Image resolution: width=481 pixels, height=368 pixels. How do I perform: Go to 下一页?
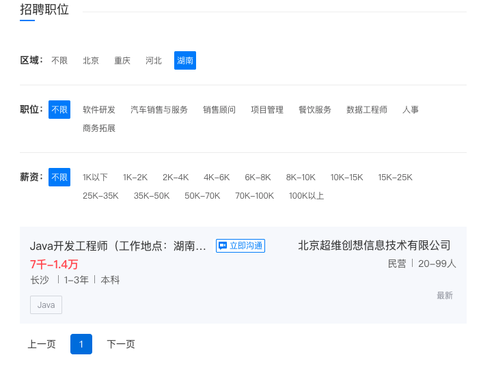point(121,344)
